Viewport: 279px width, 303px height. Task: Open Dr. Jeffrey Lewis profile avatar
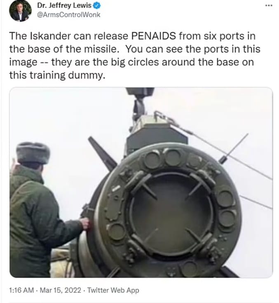click(x=20, y=11)
